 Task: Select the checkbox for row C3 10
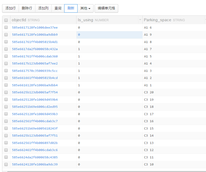point(6,164)
